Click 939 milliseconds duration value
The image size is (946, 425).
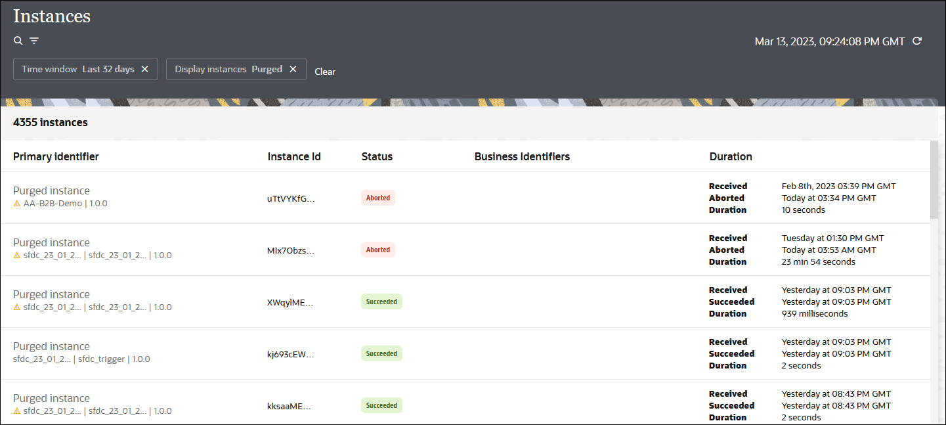tap(815, 313)
